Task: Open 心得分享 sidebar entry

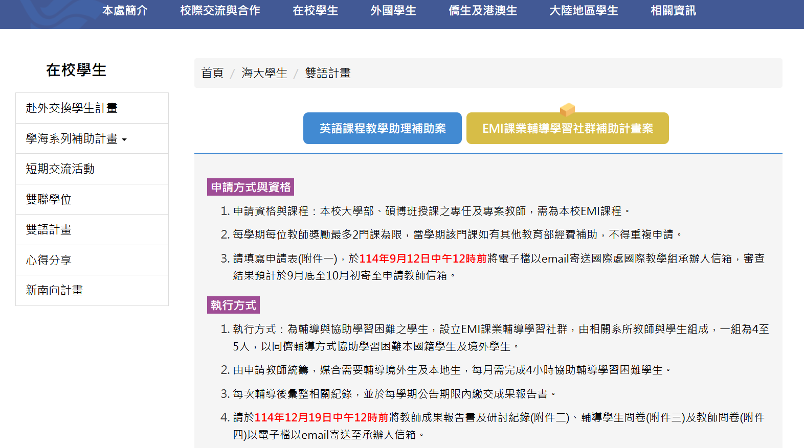Action: coord(49,260)
